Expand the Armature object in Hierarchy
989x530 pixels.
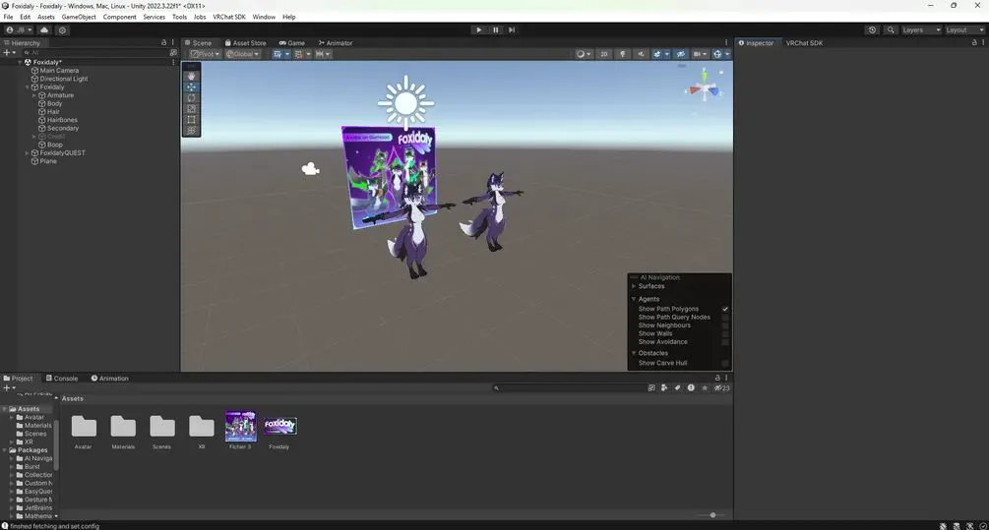[34, 95]
